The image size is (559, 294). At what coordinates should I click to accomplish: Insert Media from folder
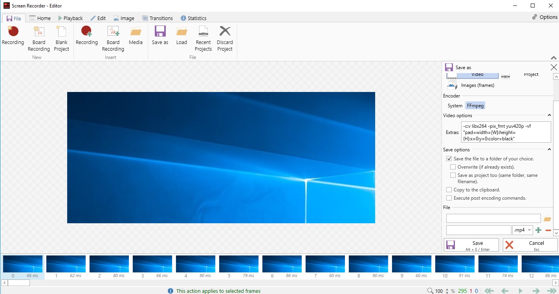click(x=136, y=36)
